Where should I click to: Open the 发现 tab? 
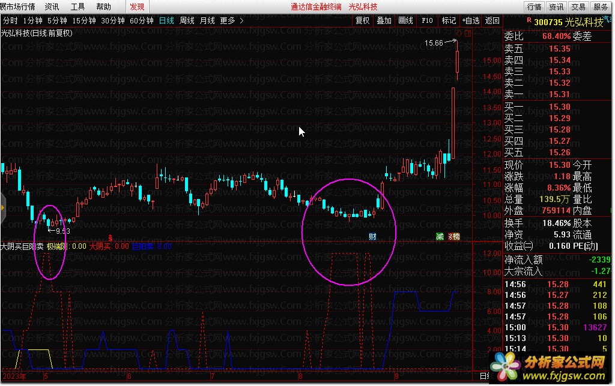[137, 7]
